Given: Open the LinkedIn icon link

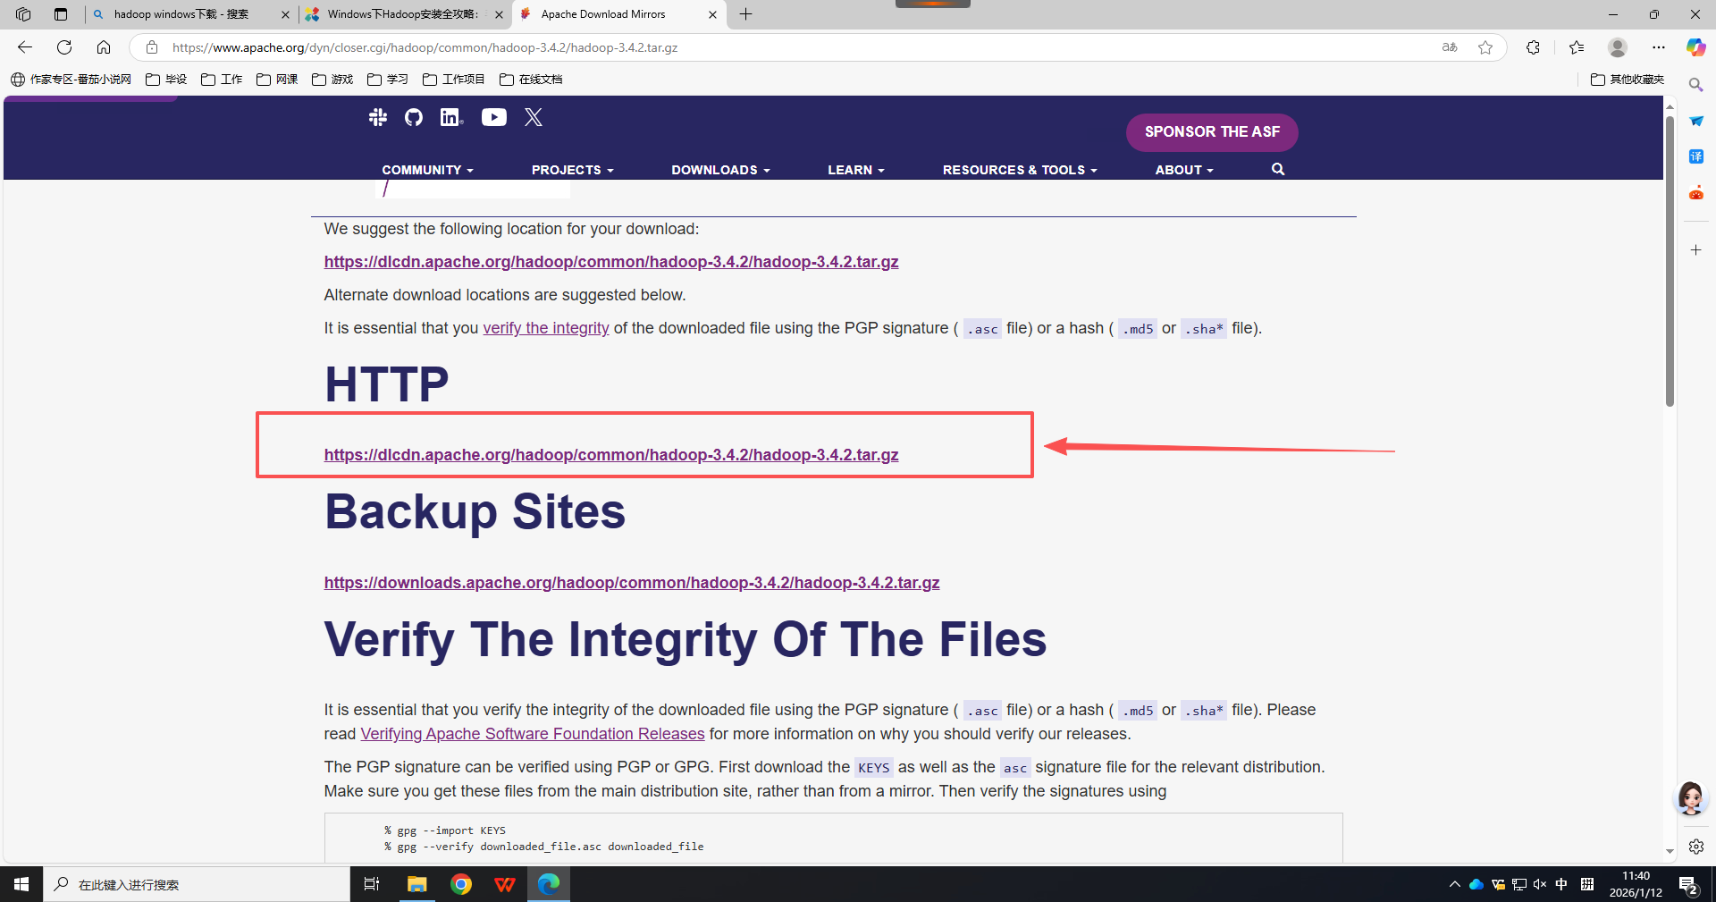Looking at the screenshot, I should [451, 117].
